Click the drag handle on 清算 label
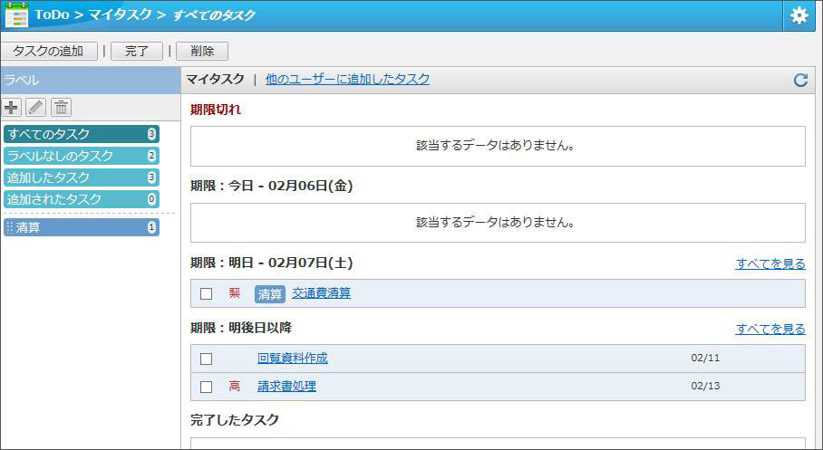Viewport: 823px width, 450px height. coord(10,227)
